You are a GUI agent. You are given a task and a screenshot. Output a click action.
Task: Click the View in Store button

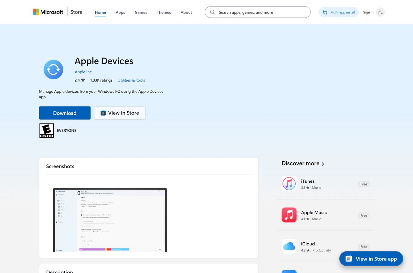[x=120, y=113]
